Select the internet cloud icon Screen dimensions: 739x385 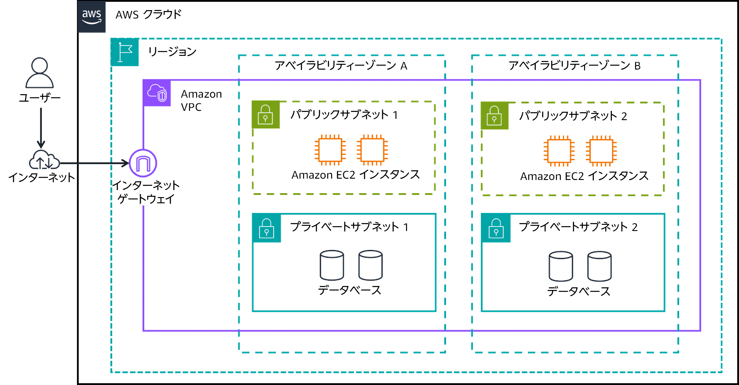tap(44, 160)
